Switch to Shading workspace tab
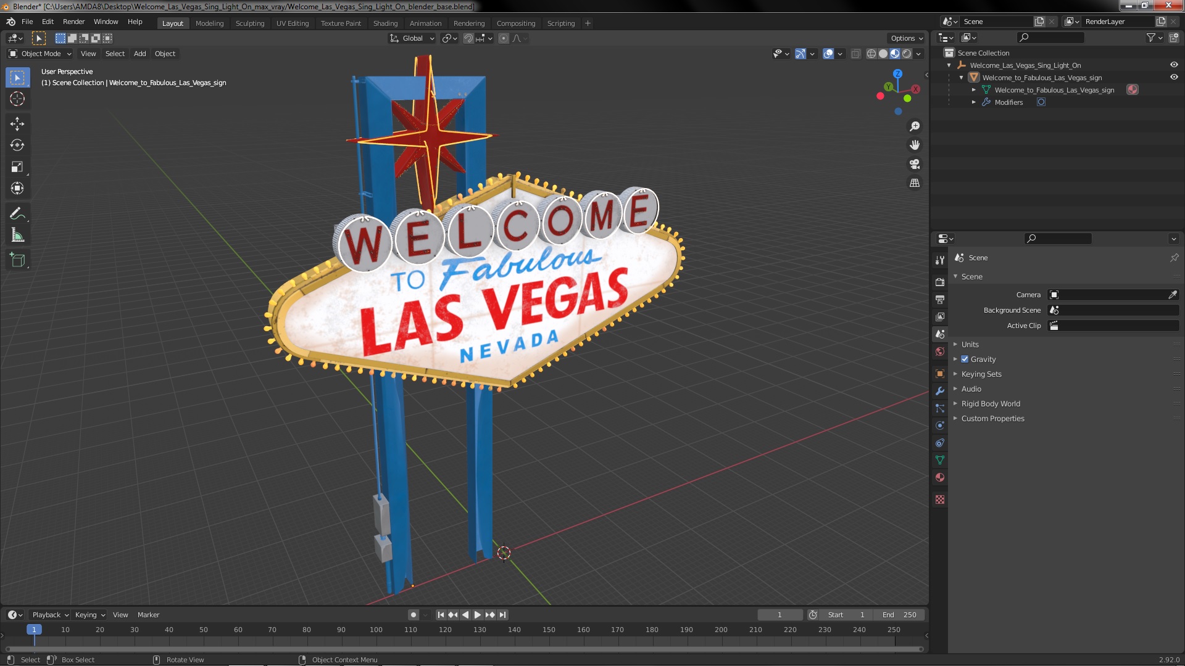 (385, 23)
